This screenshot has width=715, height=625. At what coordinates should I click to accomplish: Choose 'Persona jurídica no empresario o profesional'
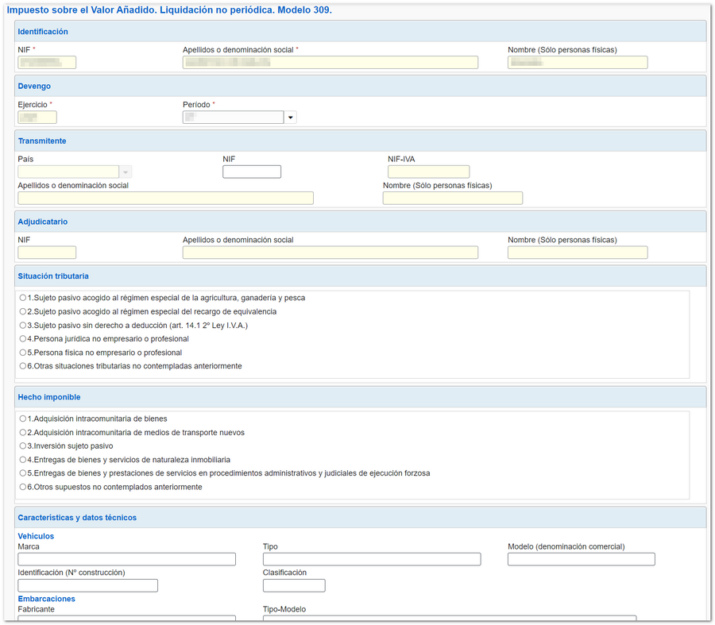click(x=23, y=339)
